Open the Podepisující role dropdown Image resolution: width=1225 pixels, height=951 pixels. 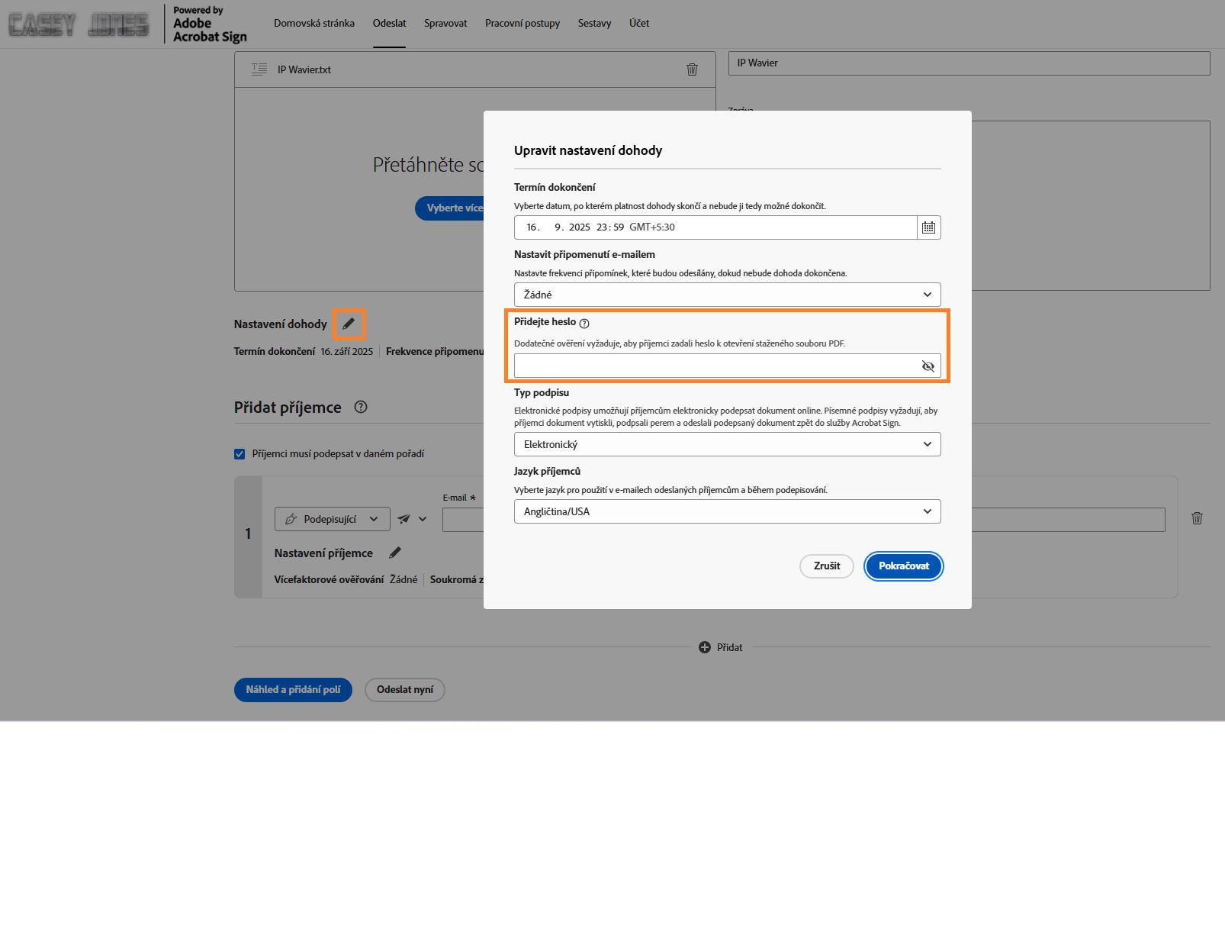point(332,519)
